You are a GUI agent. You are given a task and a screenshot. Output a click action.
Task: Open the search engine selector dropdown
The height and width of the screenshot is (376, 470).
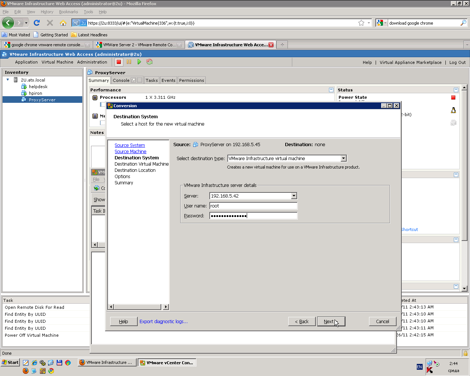tap(382, 23)
